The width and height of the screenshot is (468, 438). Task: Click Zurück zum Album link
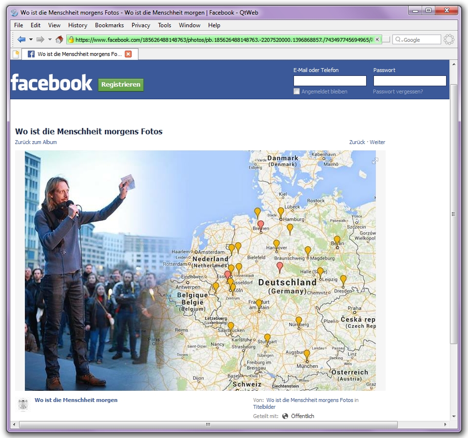[36, 142]
